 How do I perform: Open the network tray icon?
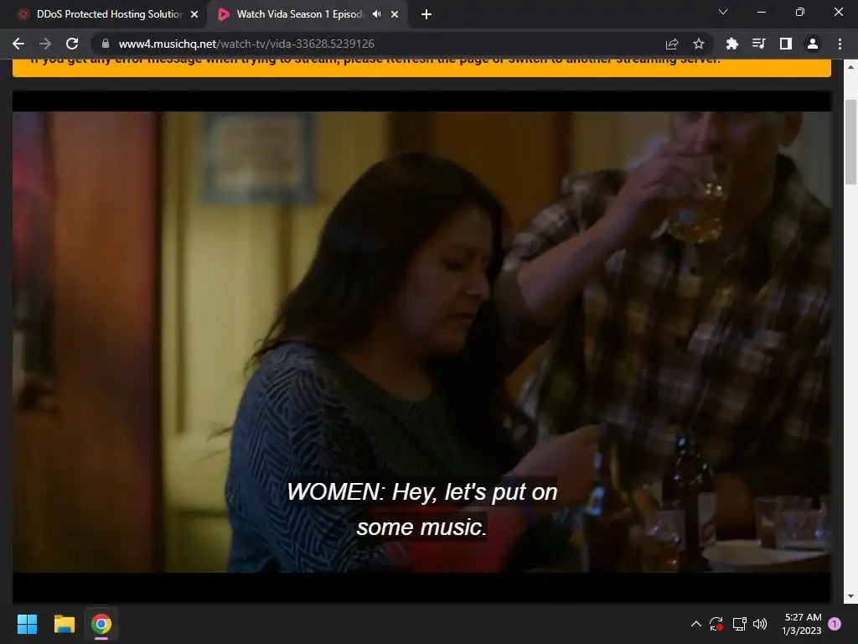(x=739, y=624)
